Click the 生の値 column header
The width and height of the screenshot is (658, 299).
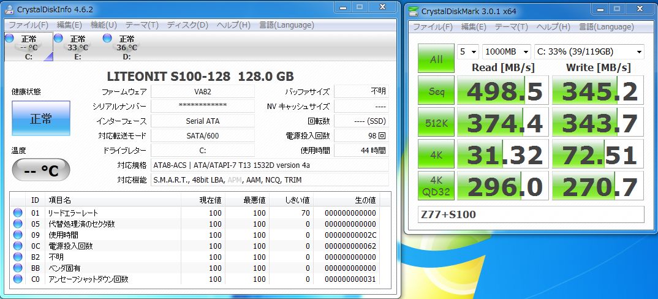(x=347, y=200)
